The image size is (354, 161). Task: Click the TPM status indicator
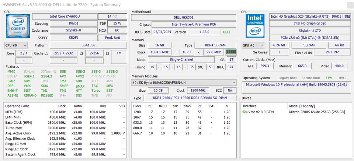[x=329, y=78]
